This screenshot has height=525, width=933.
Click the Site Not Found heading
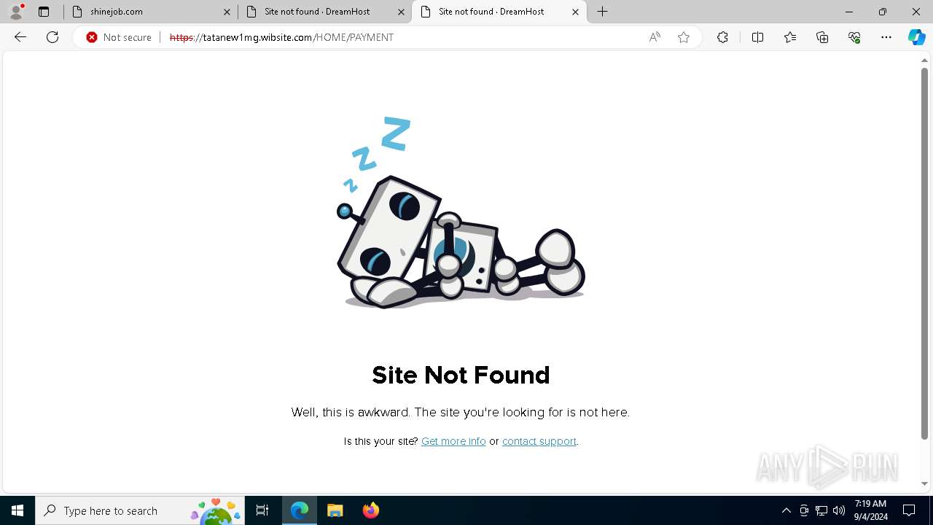tap(461, 375)
